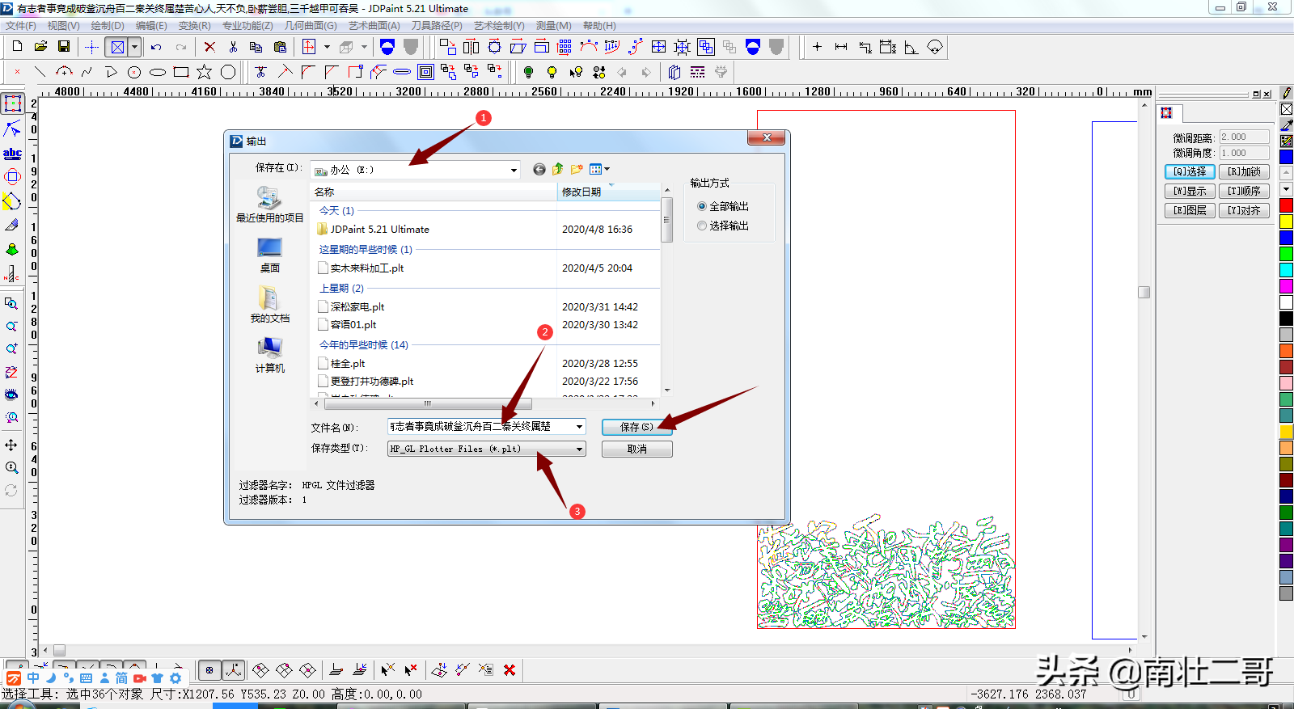Click the Open file folder icon
This screenshot has width=1294, height=709.
coord(40,47)
